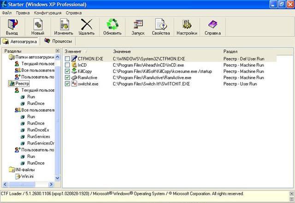Select RunServices item in the tree
This screenshot has width=295, height=203.
click(37, 137)
